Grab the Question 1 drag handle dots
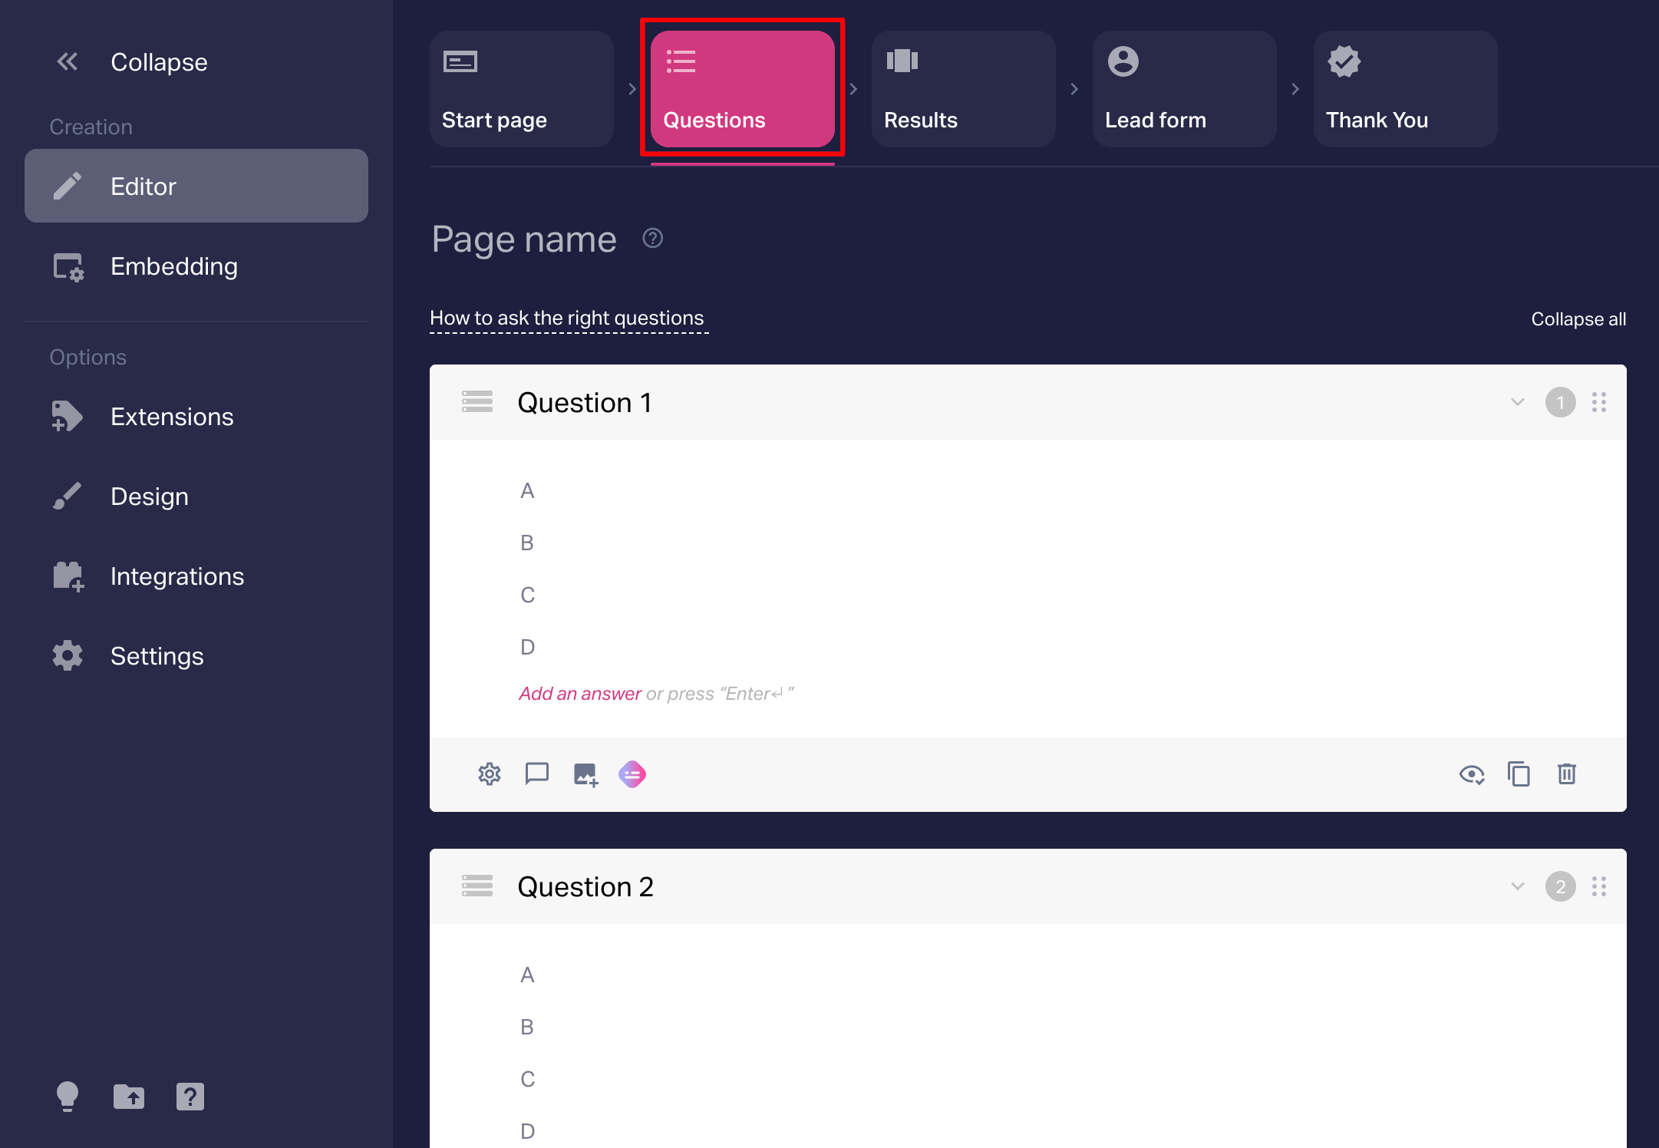This screenshot has height=1148, width=1659. coord(1599,402)
